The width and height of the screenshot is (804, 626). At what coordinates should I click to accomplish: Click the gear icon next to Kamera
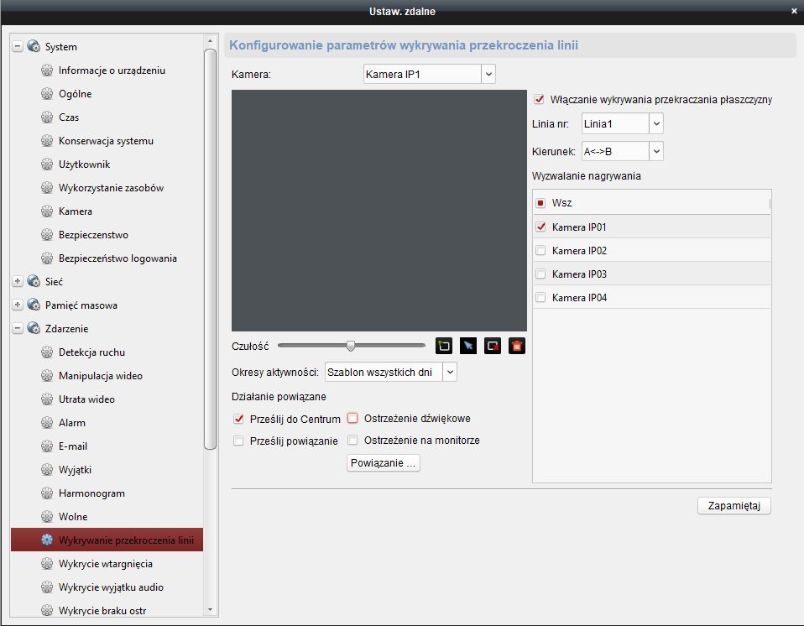47,211
